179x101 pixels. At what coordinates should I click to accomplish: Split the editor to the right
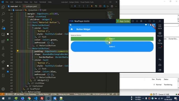[x=112, y=6]
